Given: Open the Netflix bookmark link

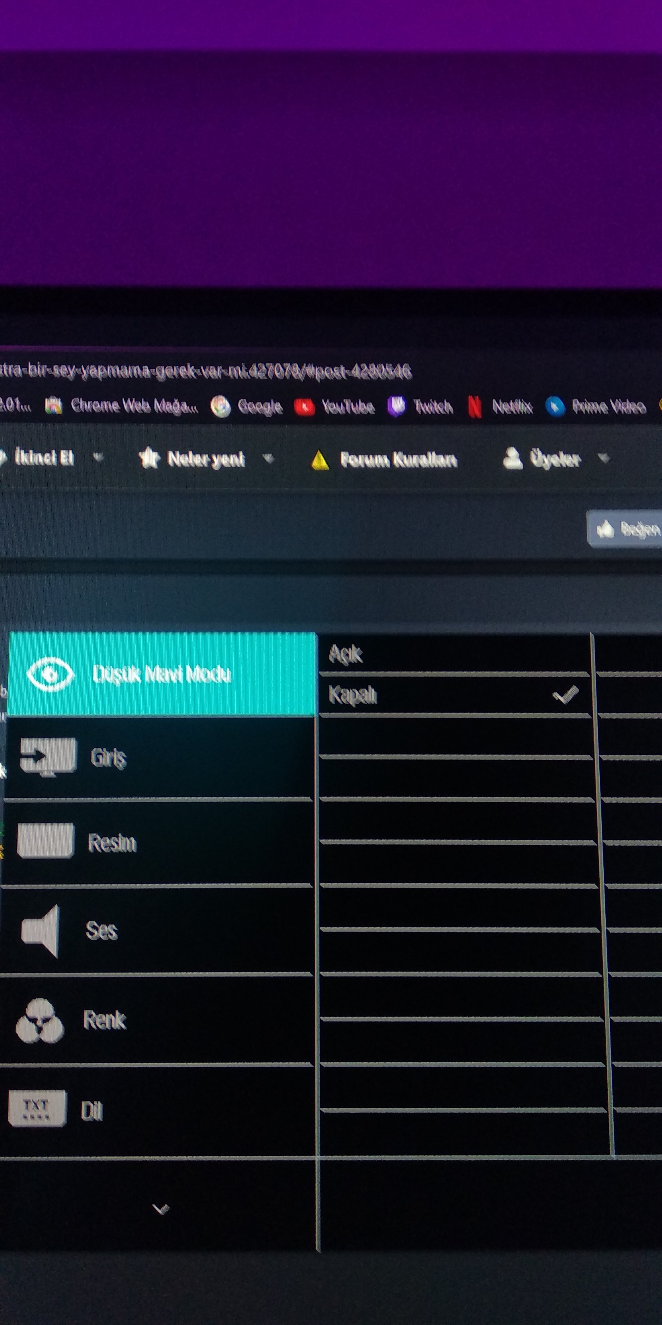Looking at the screenshot, I should tap(500, 407).
